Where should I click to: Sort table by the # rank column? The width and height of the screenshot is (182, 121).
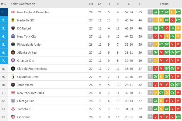[x=3, y=4]
